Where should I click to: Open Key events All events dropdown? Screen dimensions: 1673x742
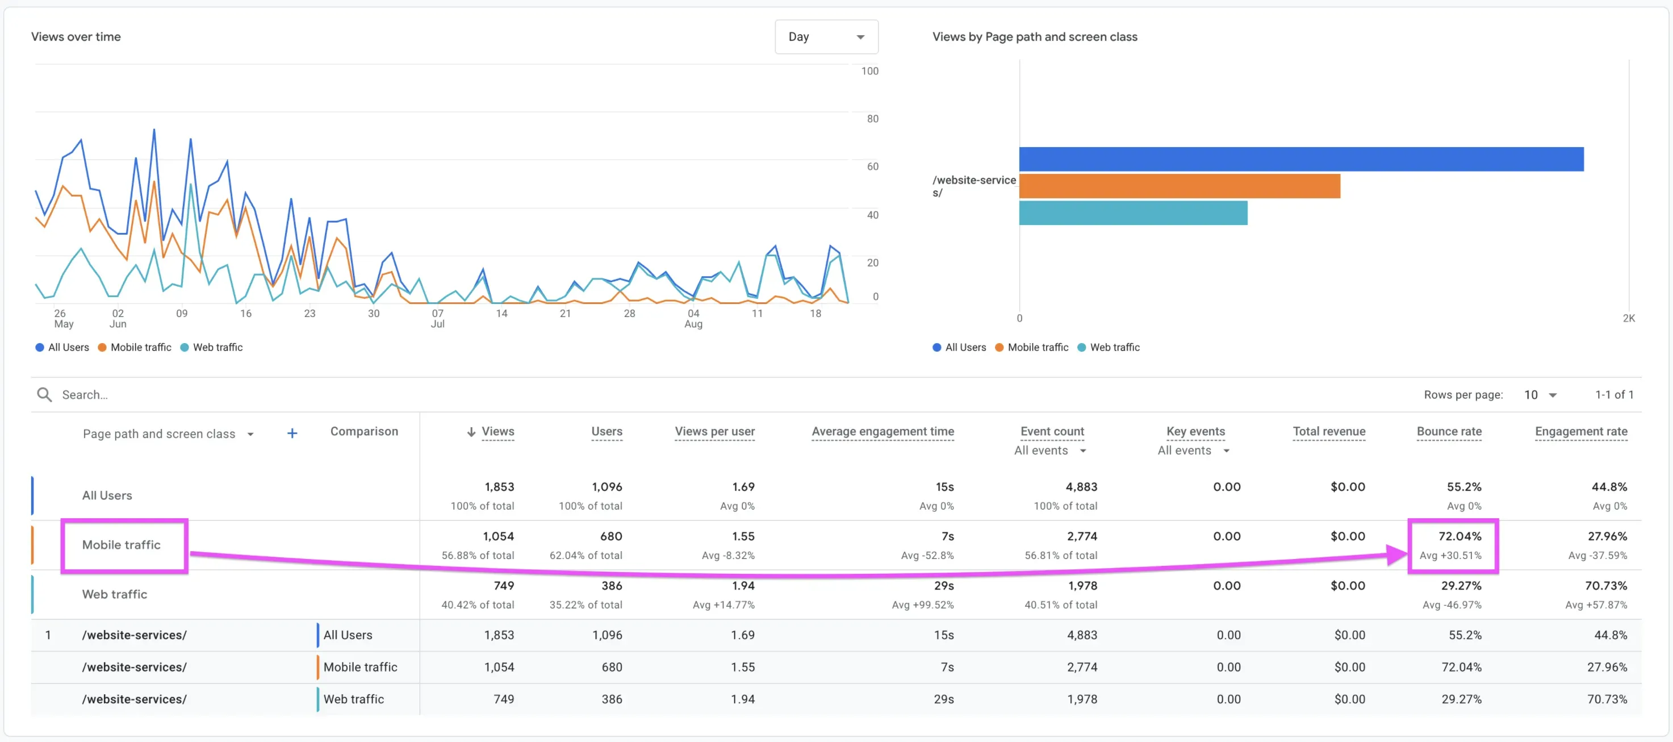pos(1193,451)
